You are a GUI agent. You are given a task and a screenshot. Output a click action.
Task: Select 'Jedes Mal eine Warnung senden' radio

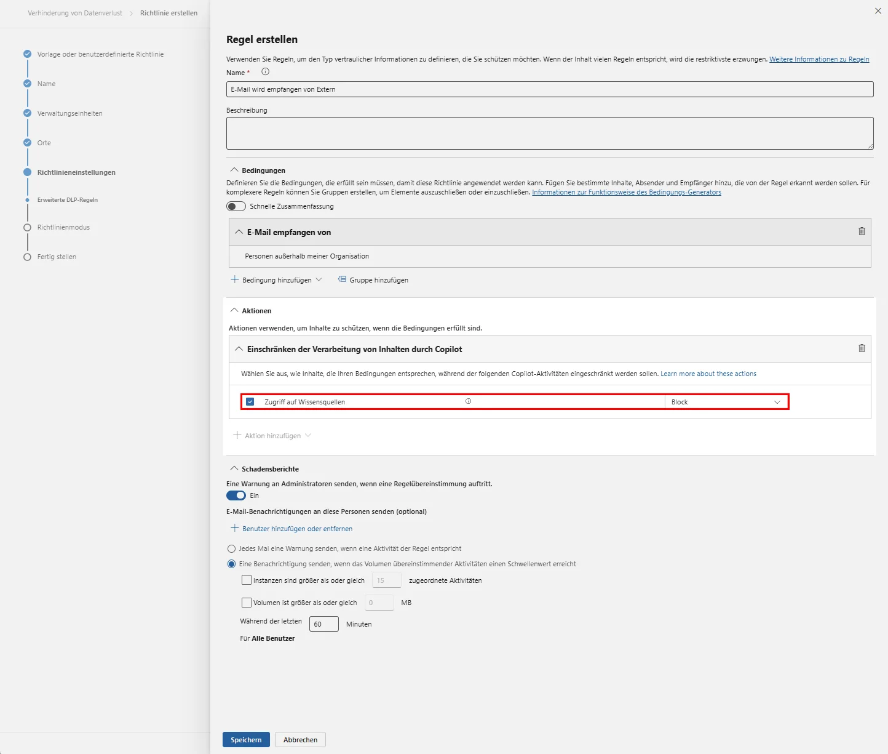[231, 548]
